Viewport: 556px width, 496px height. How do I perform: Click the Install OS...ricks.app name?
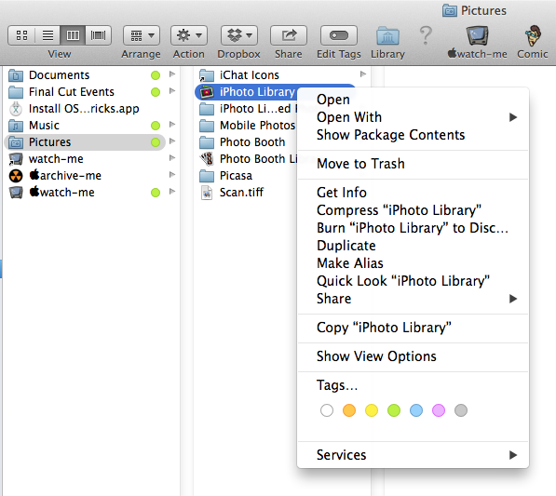(x=84, y=109)
